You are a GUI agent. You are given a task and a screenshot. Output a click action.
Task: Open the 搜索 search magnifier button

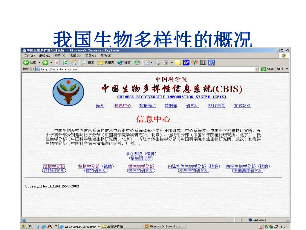tap(88, 63)
